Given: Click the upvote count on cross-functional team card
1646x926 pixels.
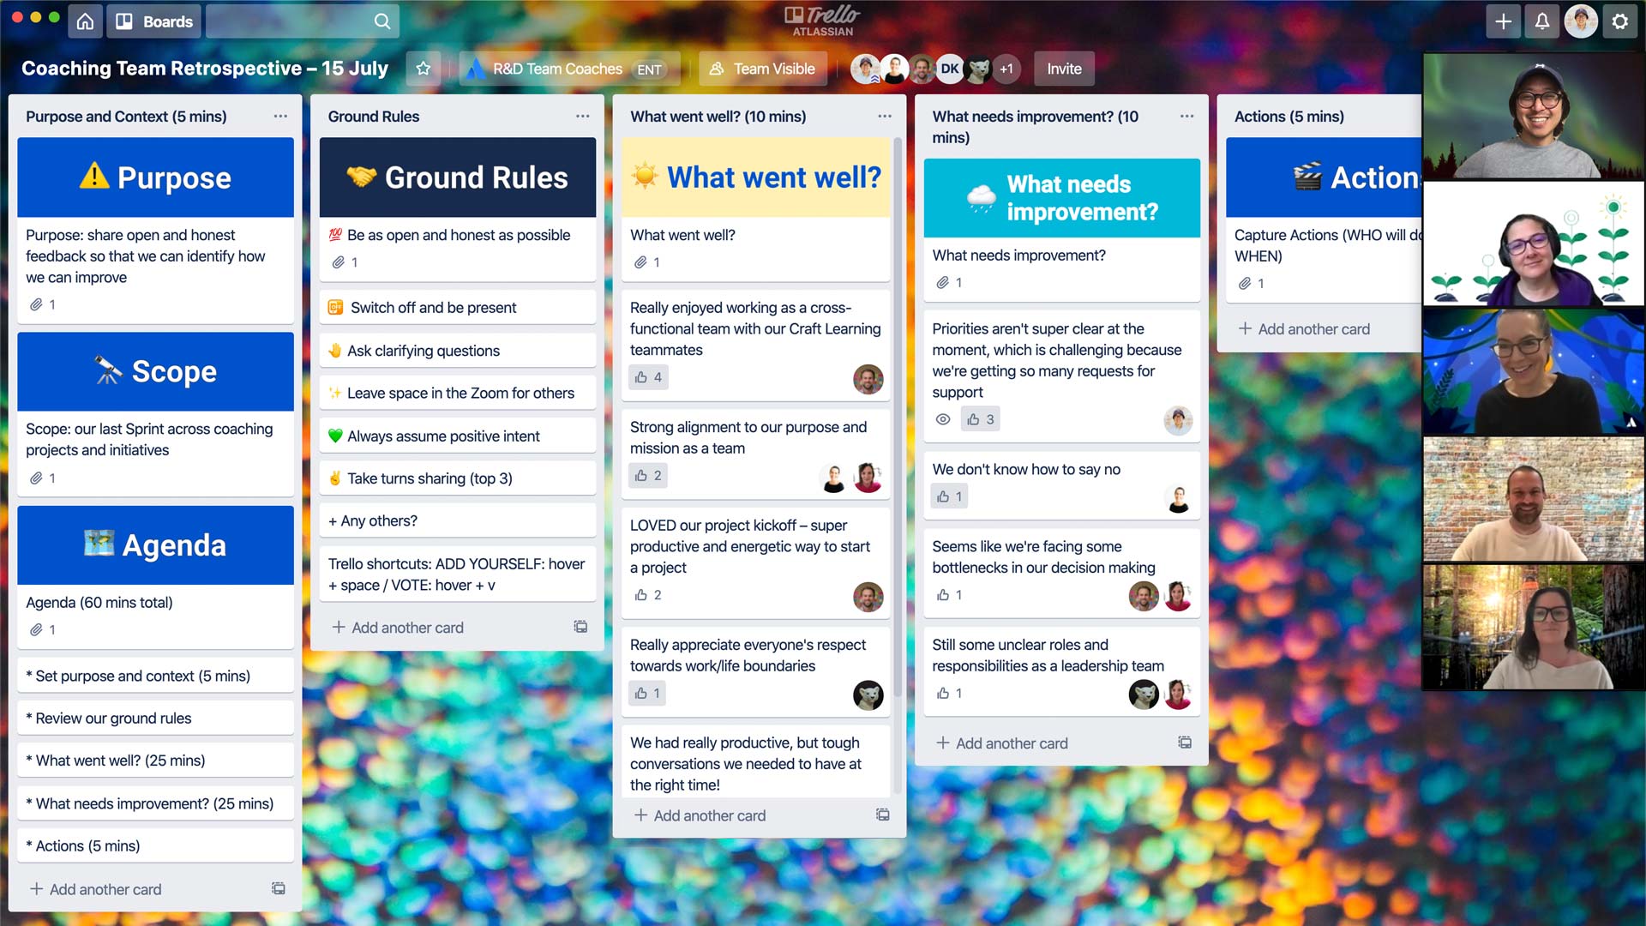Looking at the screenshot, I should click(648, 376).
